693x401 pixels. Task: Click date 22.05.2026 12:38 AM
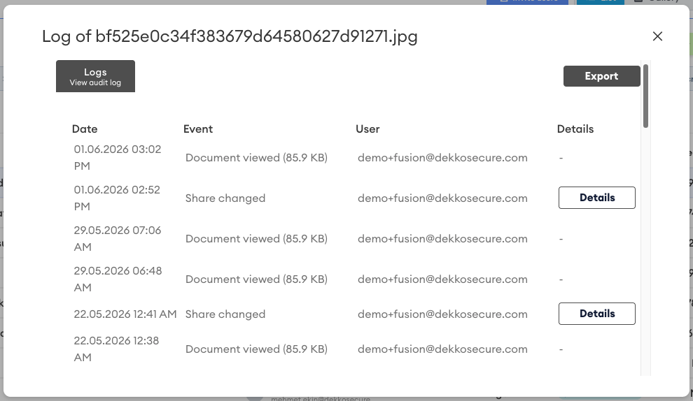coord(116,349)
